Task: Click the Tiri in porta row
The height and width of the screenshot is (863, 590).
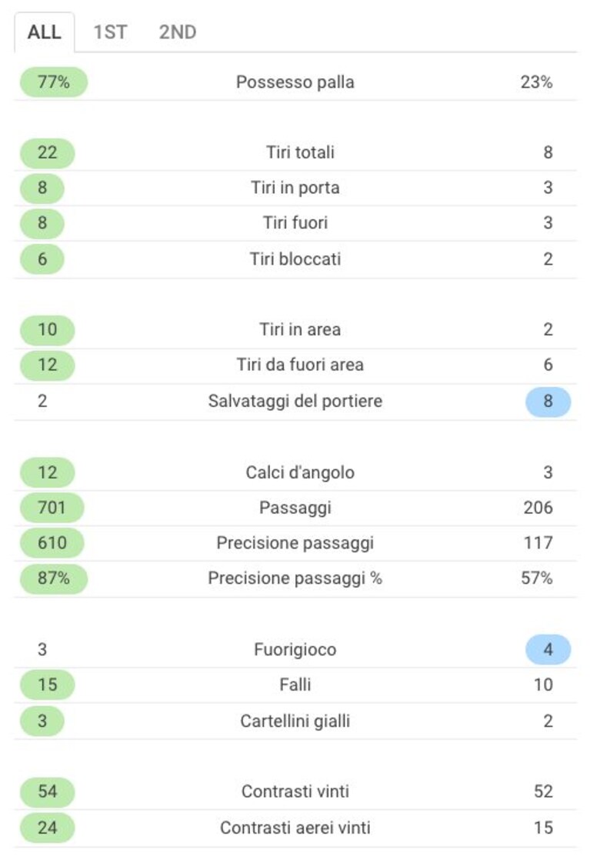Action: [295, 188]
